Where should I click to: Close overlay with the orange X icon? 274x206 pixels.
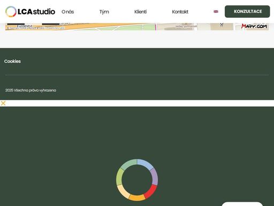tap(3, 103)
